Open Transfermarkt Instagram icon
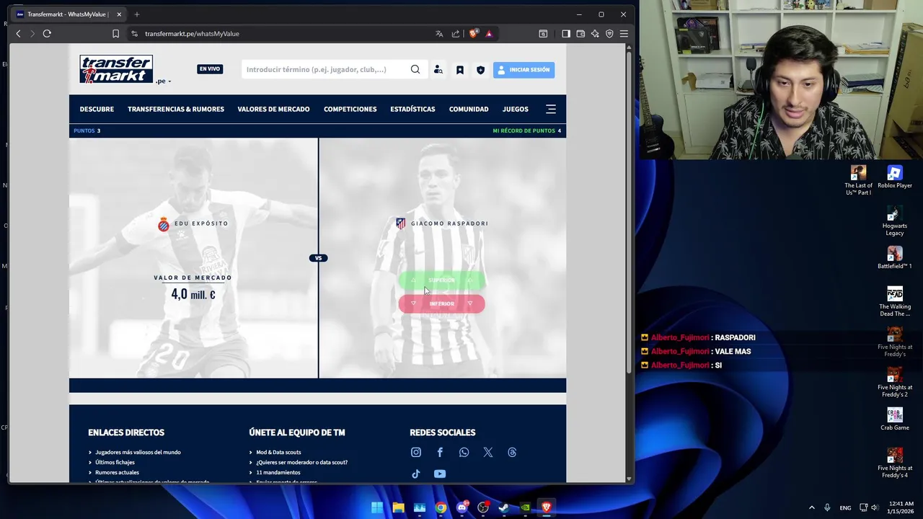This screenshot has height=519, width=923. pos(416,452)
